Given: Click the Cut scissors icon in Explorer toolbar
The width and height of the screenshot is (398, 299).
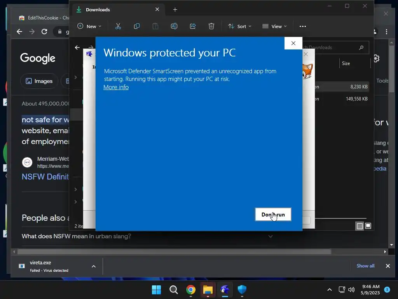Looking at the screenshot, I should click(x=118, y=26).
